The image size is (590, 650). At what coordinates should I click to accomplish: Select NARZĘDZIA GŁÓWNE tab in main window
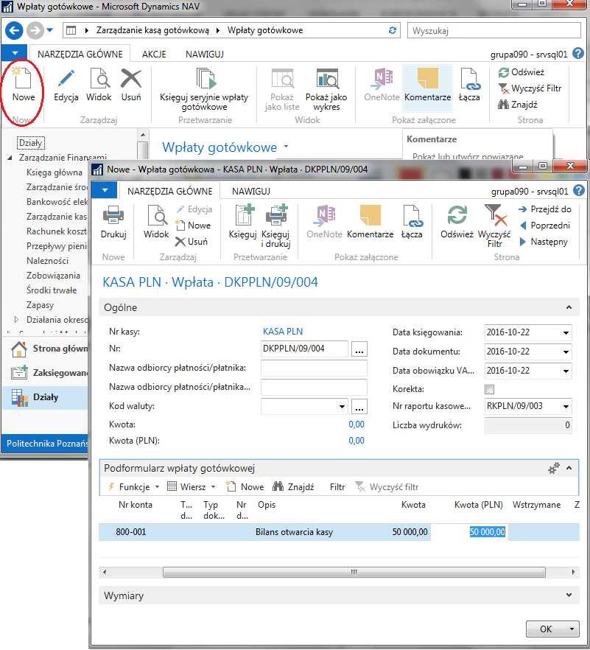pos(80,55)
